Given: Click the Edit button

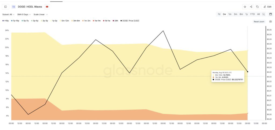Looking at the screenshot, I should [268, 7].
